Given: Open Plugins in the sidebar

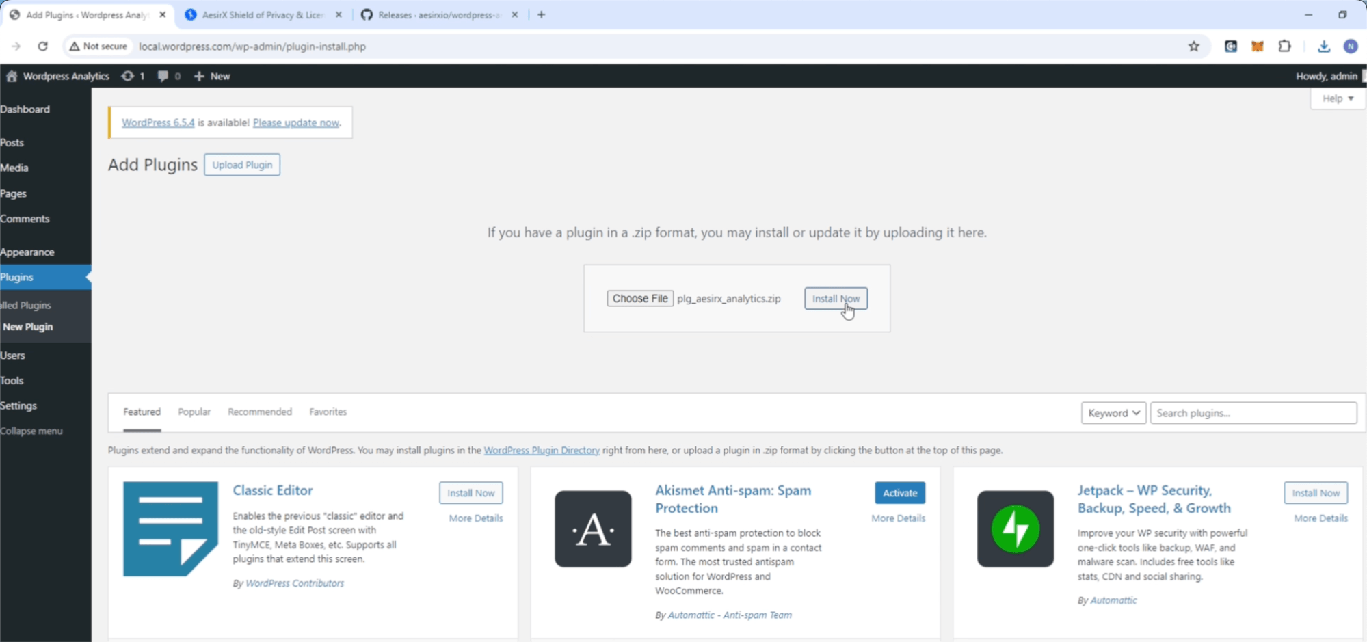Looking at the screenshot, I should coord(45,277).
